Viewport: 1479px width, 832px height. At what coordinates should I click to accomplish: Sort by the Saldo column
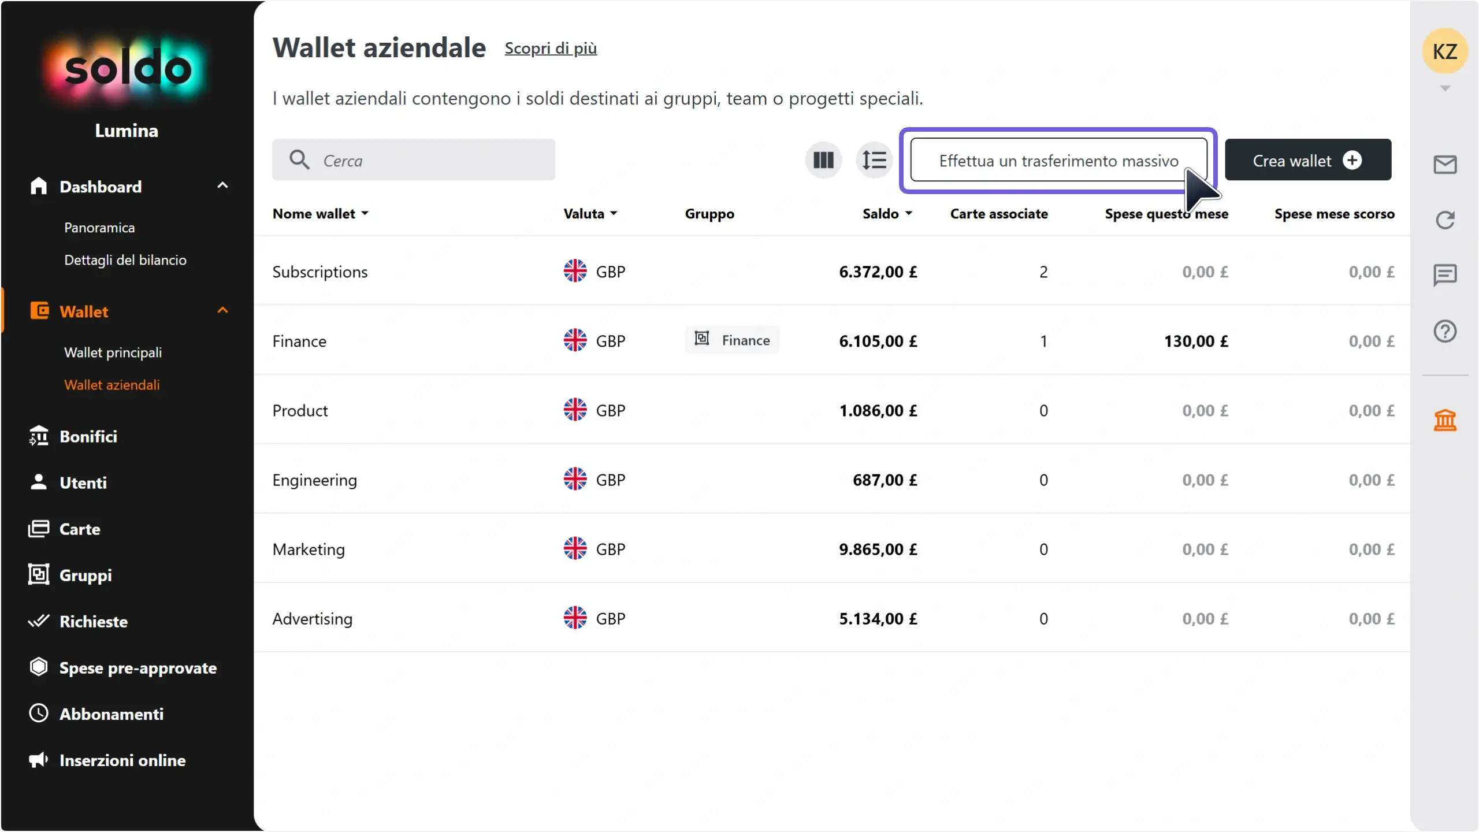(x=887, y=214)
